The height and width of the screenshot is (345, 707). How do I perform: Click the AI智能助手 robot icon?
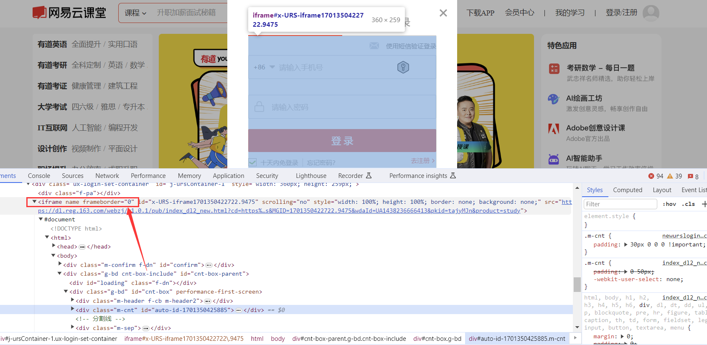pyautogui.click(x=554, y=159)
